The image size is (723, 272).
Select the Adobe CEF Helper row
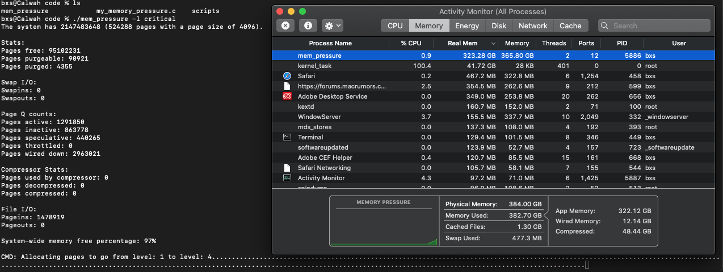tap(494, 158)
